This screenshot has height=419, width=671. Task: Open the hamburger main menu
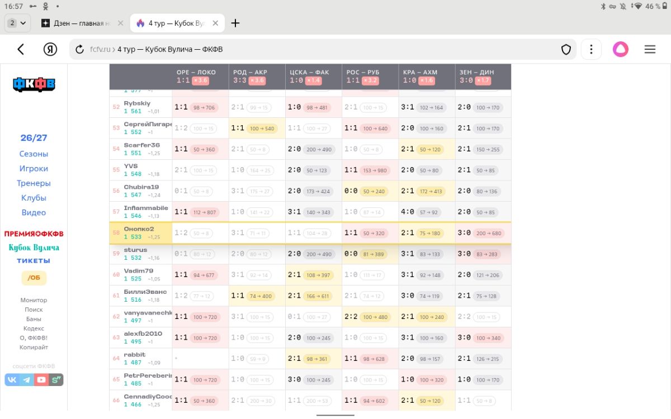pos(650,49)
